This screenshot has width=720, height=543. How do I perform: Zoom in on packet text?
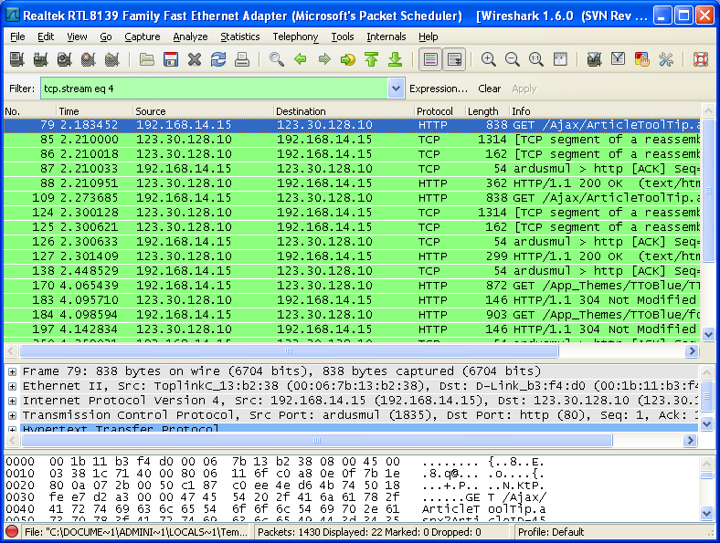click(488, 59)
